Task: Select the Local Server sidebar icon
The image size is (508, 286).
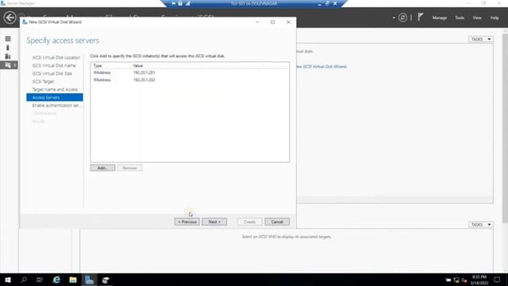Action: [x=8, y=48]
